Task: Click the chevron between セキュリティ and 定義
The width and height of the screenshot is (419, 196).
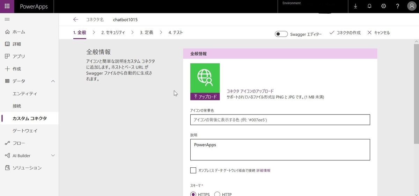Action: (x=133, y=32)
